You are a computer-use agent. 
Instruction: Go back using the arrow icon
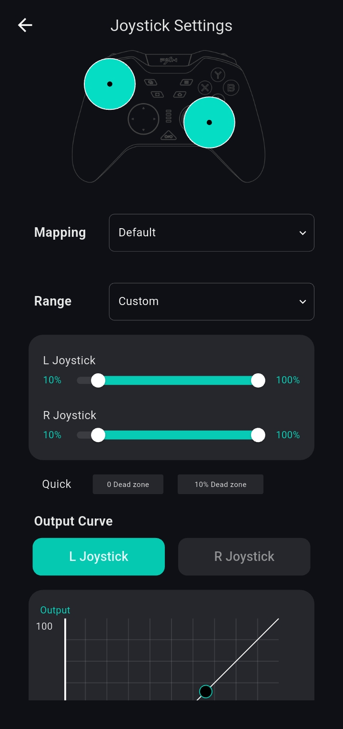pos(25,25)
